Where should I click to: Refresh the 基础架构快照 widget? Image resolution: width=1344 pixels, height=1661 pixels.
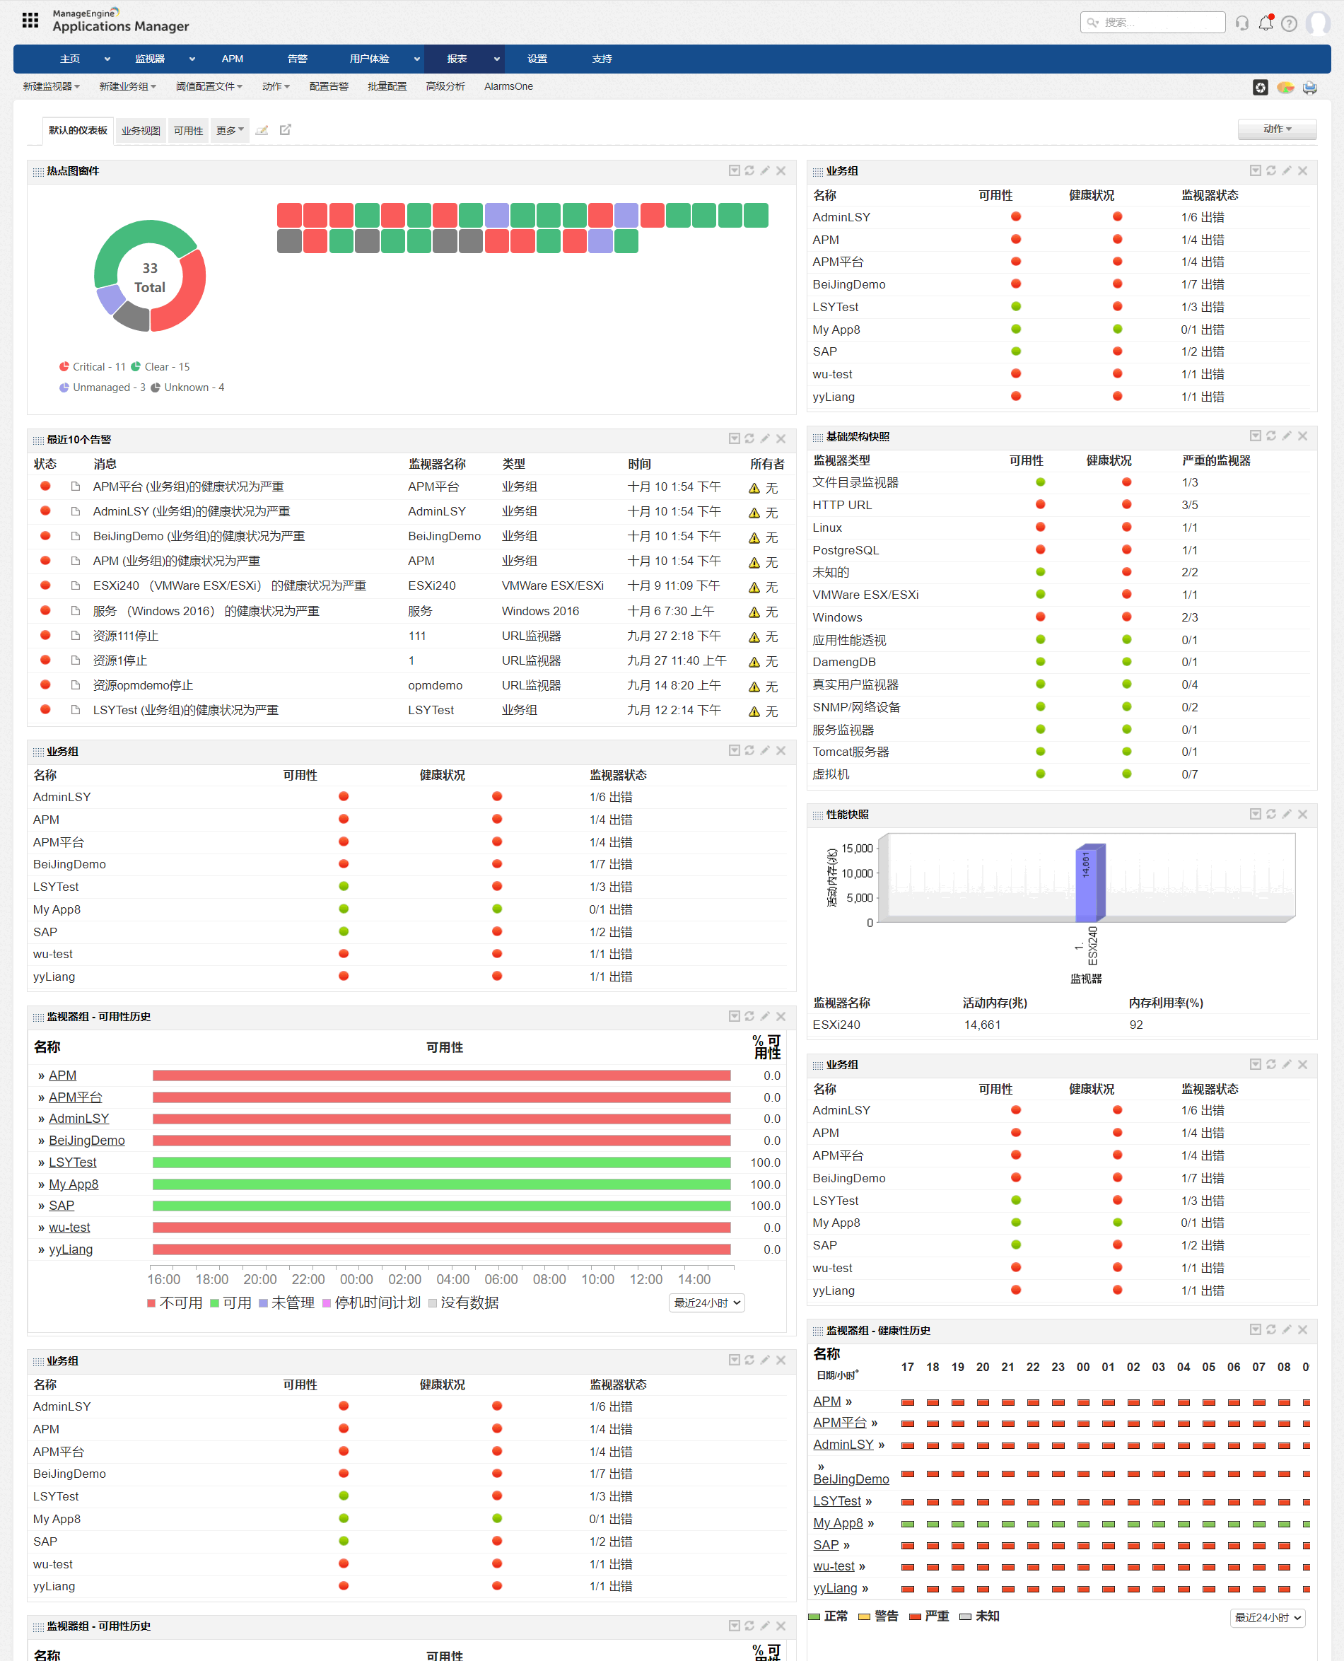[x=1271, y=436]
